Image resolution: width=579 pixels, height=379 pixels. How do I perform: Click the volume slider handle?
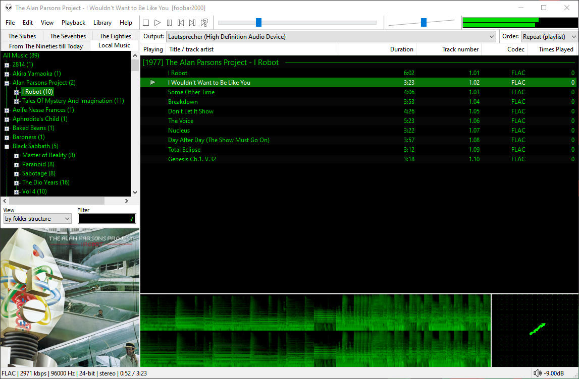424,22
